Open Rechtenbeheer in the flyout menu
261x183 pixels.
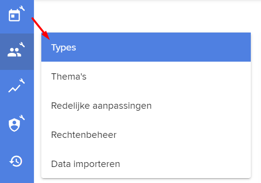tap(146, 134)
